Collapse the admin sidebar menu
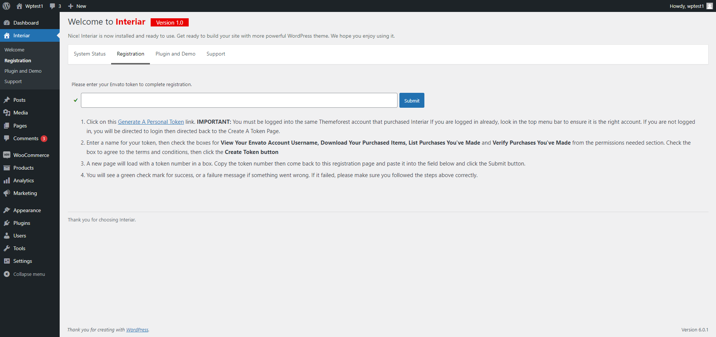 coord(29,274)
